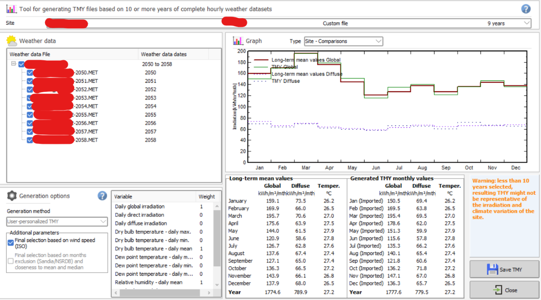Viewport: 541px width, 300px height.
Task: Close the TMY generation tool
Action: point(504,290)
